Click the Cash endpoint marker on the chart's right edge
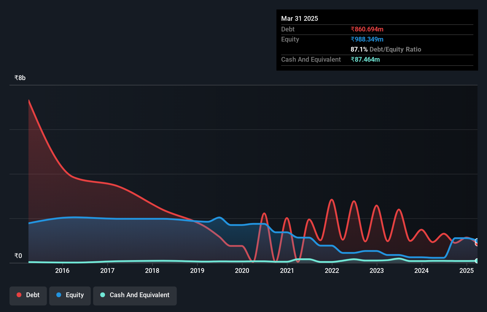487x312 pixels. click(477, 261)
